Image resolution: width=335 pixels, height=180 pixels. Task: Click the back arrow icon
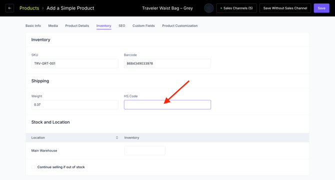(9, 8)
